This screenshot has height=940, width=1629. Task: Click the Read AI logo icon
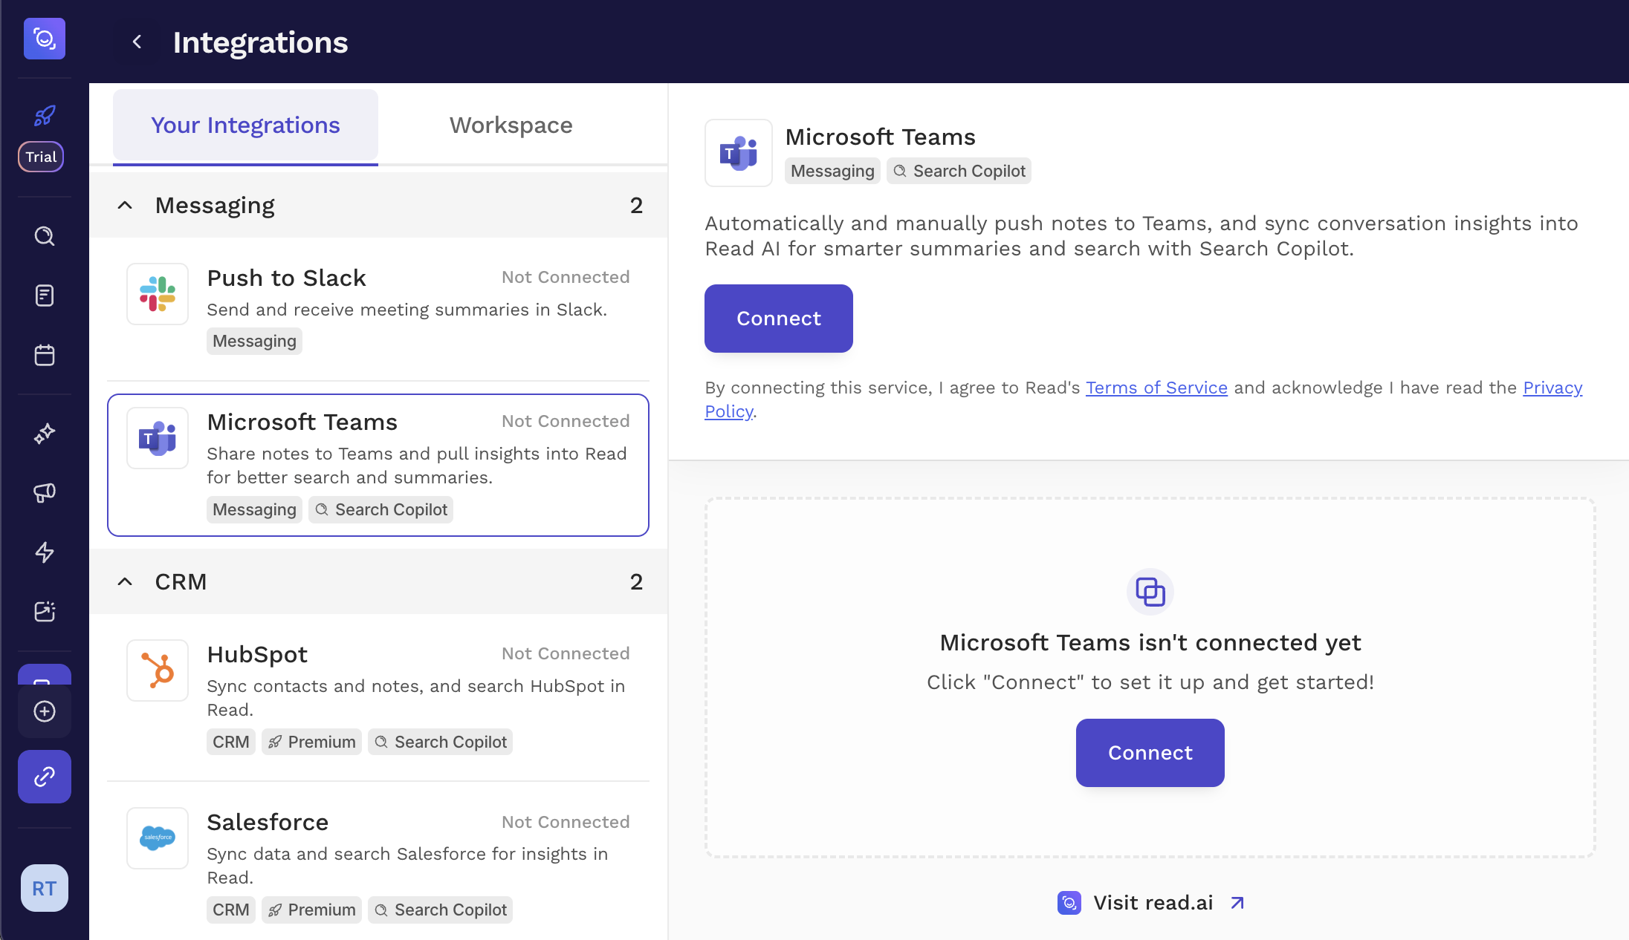point(45,39)
